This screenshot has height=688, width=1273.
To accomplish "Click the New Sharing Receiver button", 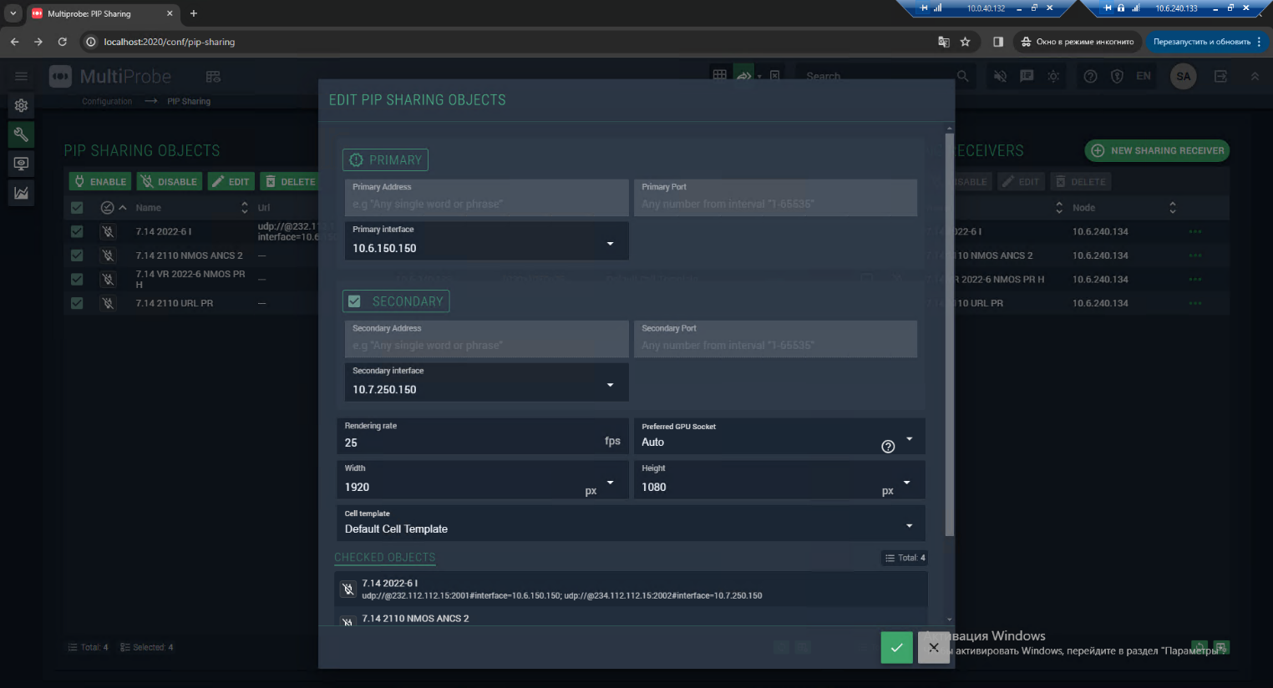I will tap(1157, 151).
